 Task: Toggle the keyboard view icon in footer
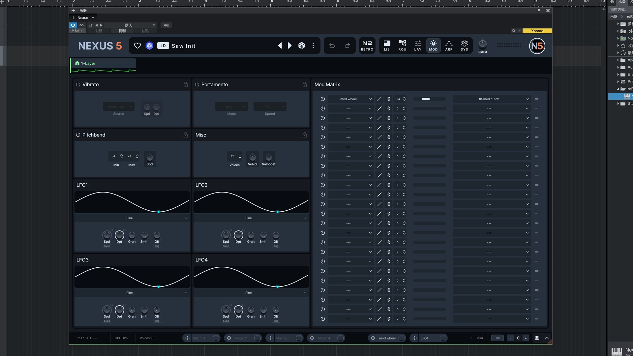pyautogui.click(x=537, y=338)
